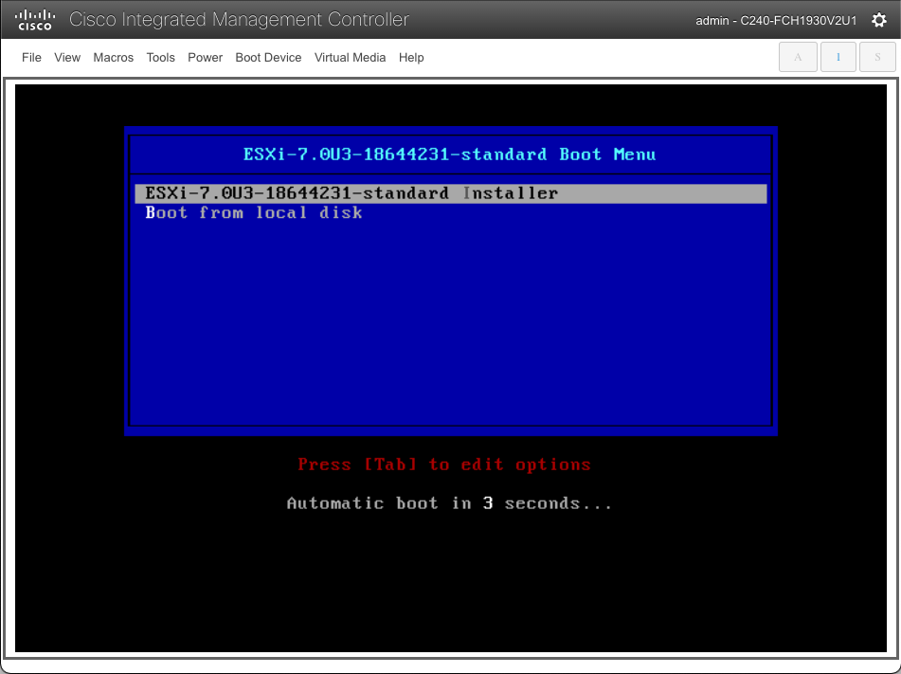Image resolution: width=901 pixels, height=674 pixels.
Task: Click Press [Tab] to edit options text
Action: (444, 465)
